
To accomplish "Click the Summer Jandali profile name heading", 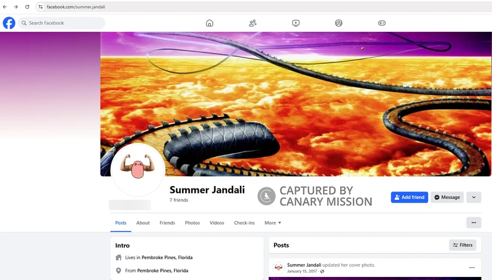I will click(207, 190).
